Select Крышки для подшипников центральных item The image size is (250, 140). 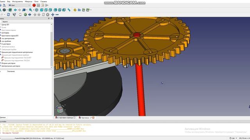tap(17, 52)
